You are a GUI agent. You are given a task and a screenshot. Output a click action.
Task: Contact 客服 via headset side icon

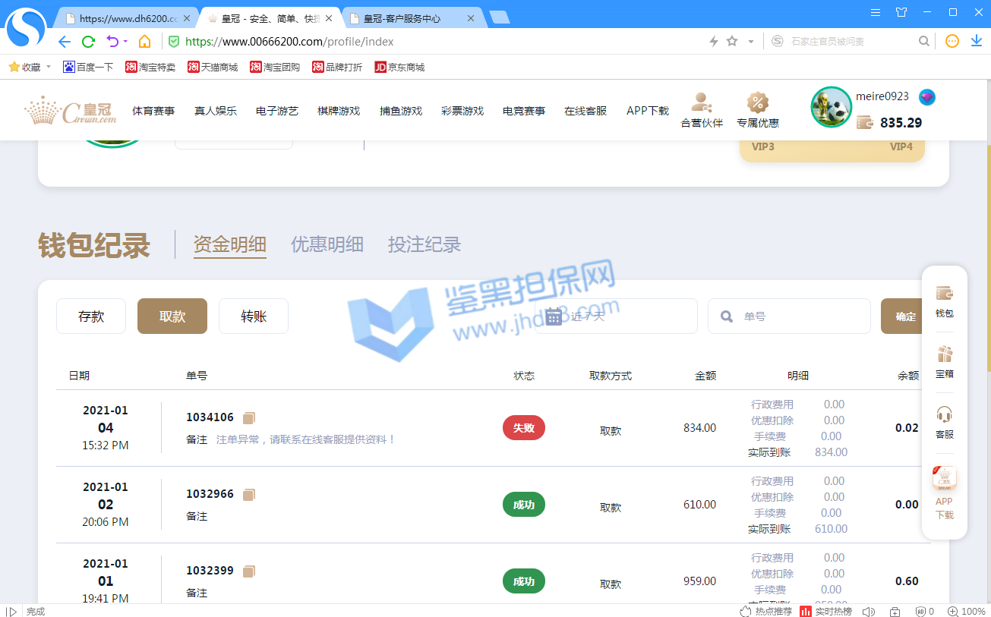click(944, 422)
